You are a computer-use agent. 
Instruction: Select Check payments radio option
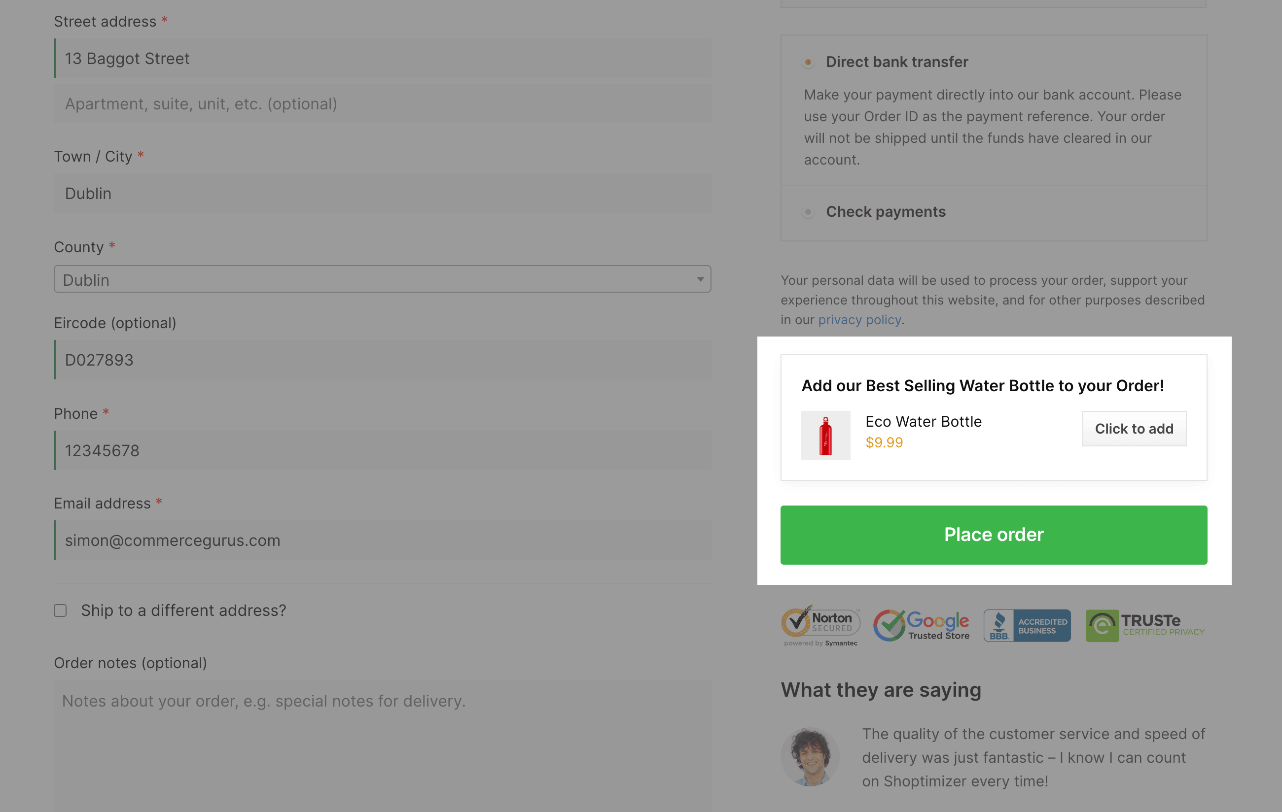[808, 212]
